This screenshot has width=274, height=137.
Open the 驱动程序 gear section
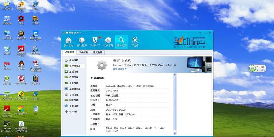tap(82, 42)
